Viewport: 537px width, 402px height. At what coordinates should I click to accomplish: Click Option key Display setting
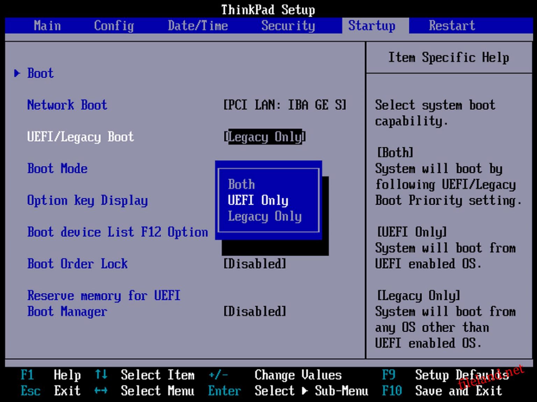pyautogui.click(x=87, y=200)
